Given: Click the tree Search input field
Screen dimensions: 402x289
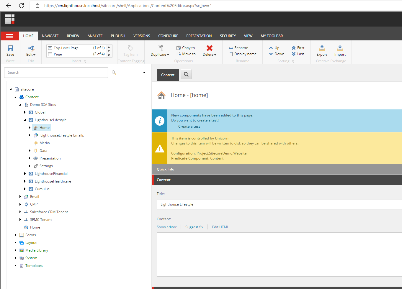Looking at the screenshot, I should [x=56, y=73].
